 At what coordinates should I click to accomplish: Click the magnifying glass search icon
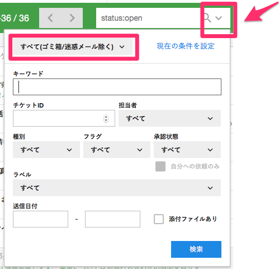(207, 18)
